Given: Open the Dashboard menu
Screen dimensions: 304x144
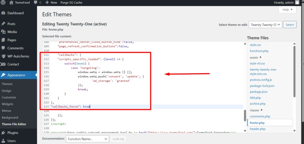Looking at the screenshot, I should click(x=16, y=13).
